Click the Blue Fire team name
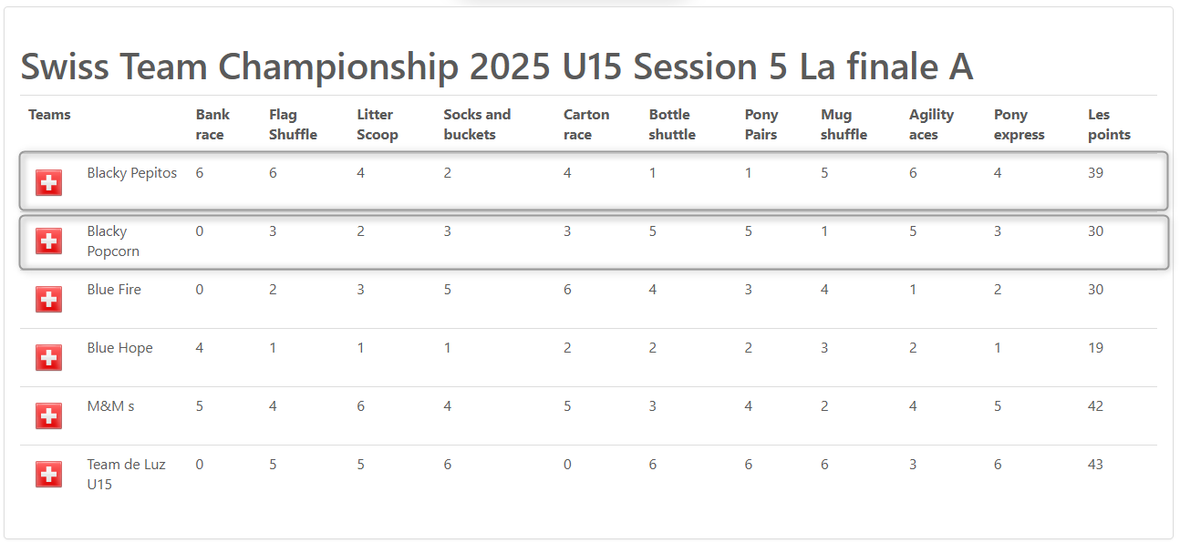The image size is (1180, 543). 114,290
